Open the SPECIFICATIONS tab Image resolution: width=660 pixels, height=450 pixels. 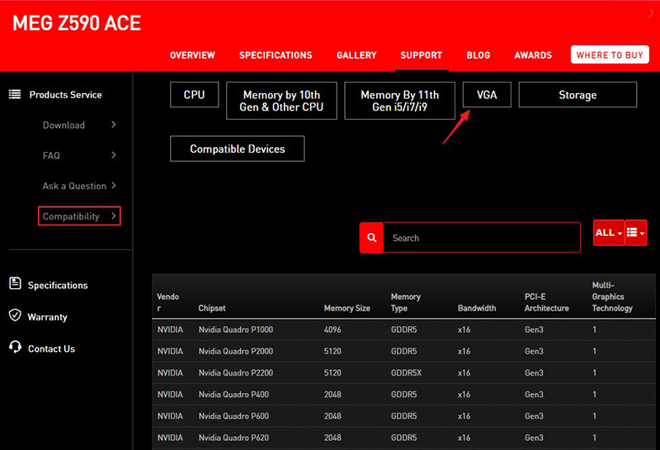tap(276, 55)
